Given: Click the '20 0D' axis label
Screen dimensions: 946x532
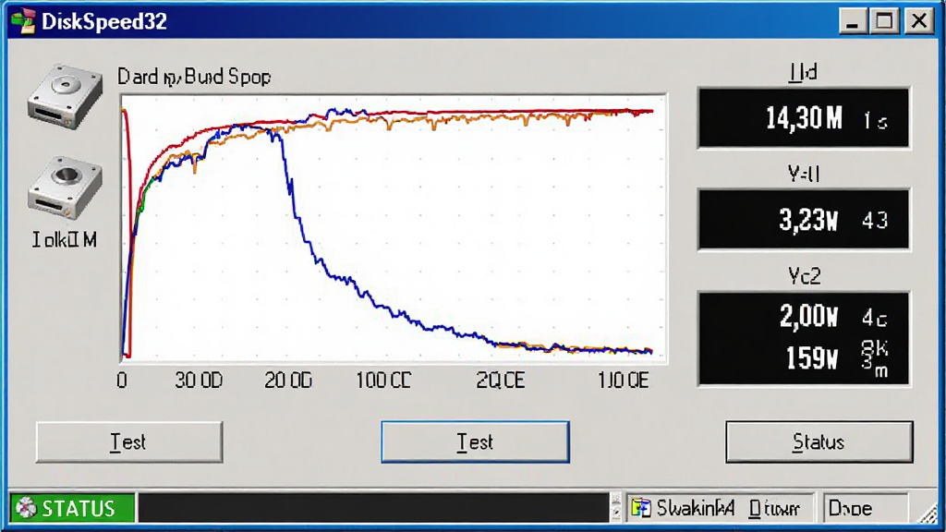Looking at the screenshot, I should (288, 381).
